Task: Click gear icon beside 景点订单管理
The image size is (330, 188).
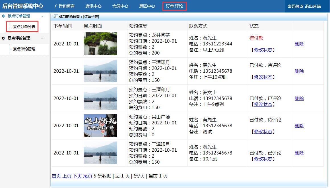Action: point(3,16)
